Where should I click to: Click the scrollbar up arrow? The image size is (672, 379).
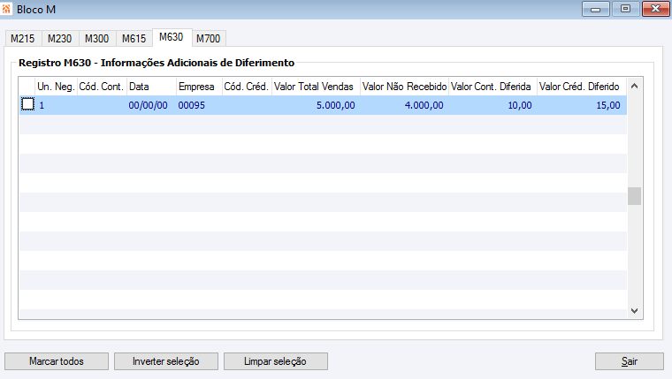(x=635, y=86)
